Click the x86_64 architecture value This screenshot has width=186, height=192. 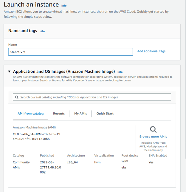(x=73, y=162)
